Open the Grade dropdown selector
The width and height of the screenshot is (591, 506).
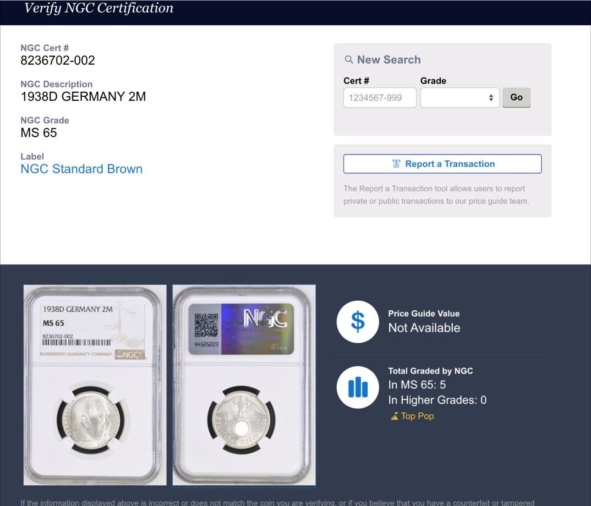coord(460,98)
